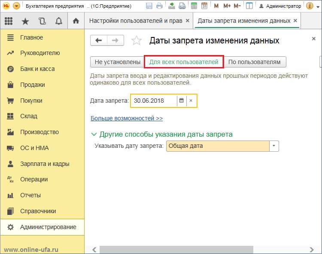Click the horizontal scrollbar left arrow
Image resolution: width=322 pixels, height=254 pixels.
pyautogui.click(x=94, y=250)
